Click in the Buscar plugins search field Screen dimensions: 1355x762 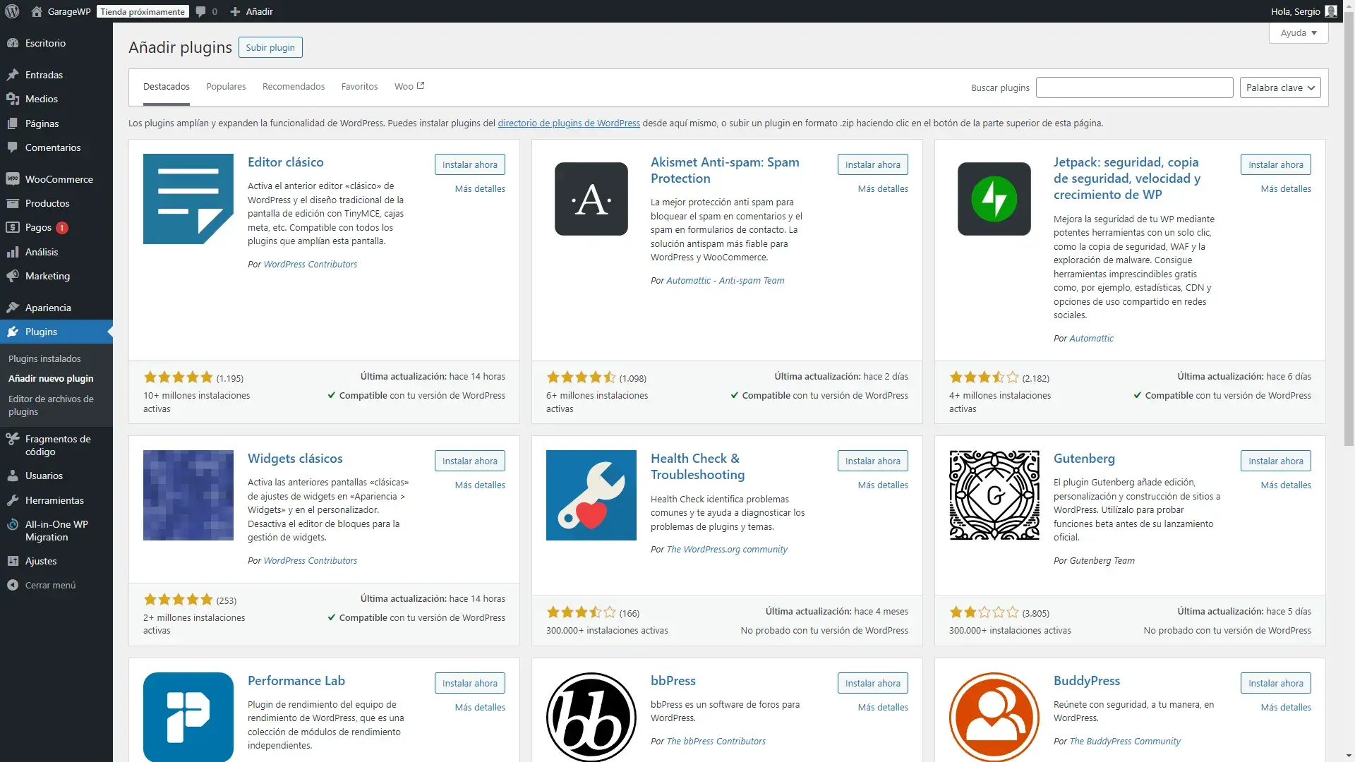tap(1134, 87)
